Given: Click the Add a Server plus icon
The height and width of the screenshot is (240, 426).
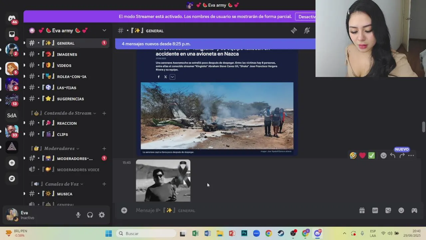Looking at the screenshot, I should pyautogui.click(x=12, y=163).
